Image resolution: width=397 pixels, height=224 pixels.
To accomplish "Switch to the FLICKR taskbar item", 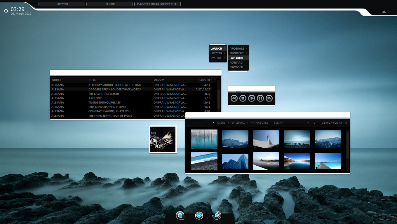I will click(x=110, y=4).
